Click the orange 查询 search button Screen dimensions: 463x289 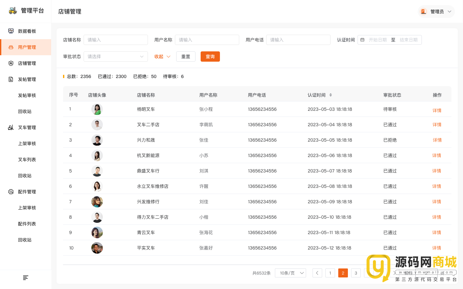pos(210,57)
